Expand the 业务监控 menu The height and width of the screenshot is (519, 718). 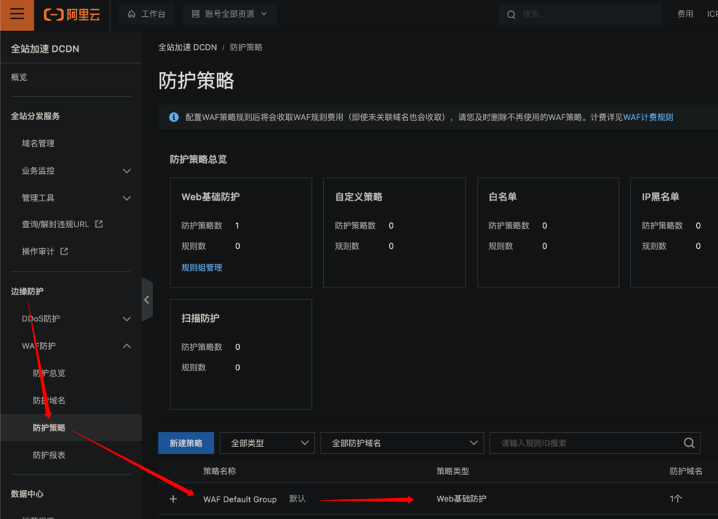(127, 171)
